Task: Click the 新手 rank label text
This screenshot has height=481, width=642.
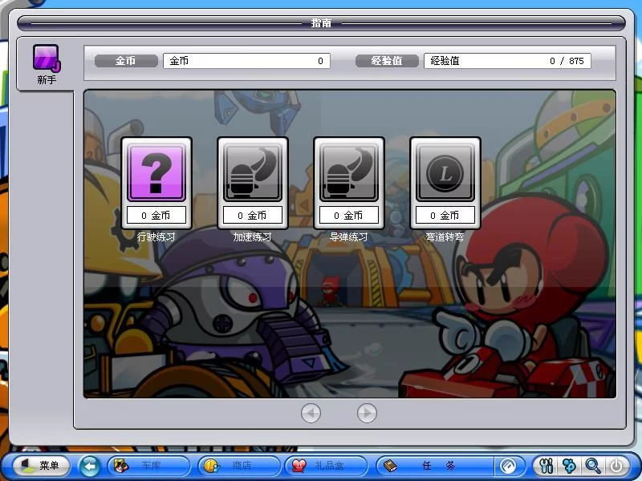Action: 47,79
